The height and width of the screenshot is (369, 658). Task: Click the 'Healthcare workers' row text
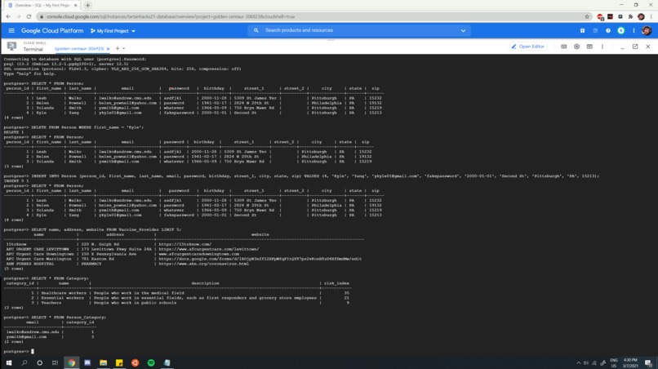pyautogui.click(x=64, y=293)
